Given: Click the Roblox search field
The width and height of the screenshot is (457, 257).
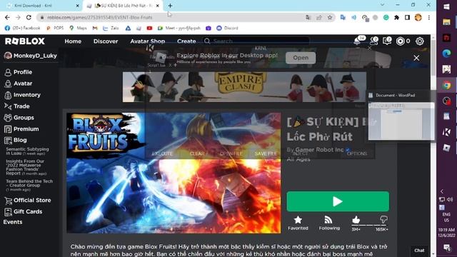Looking at the screenshot, I should tap(256, 41).
